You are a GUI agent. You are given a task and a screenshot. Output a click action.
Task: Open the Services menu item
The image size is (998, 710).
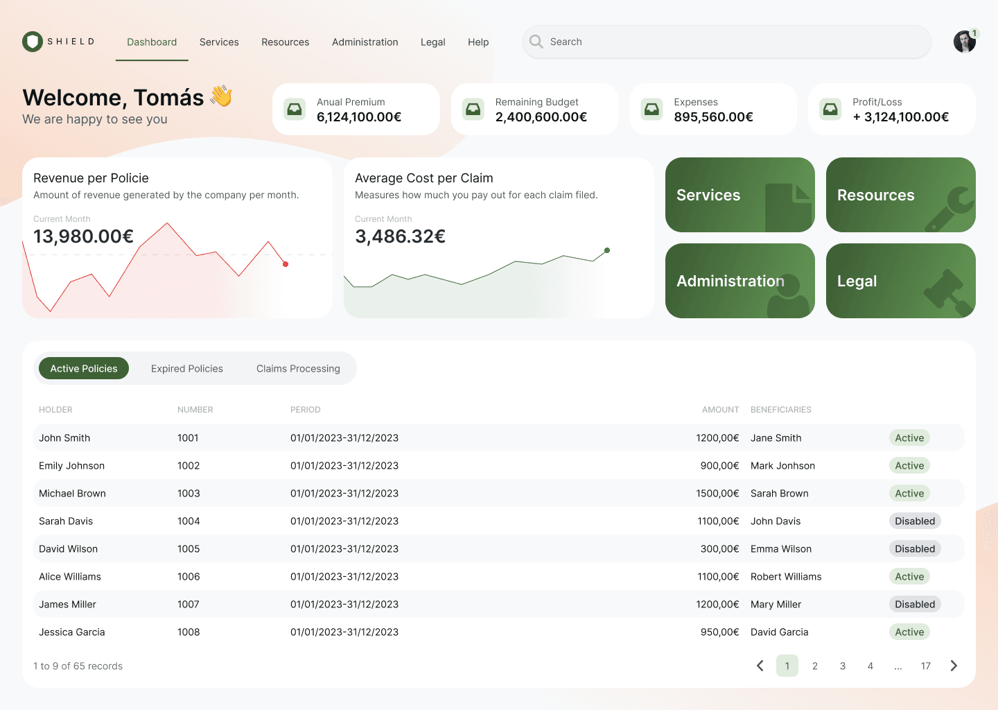click(219, 42)
